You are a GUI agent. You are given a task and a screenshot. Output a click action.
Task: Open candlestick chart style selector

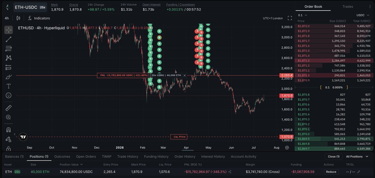(17, 18)
